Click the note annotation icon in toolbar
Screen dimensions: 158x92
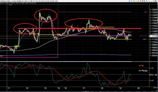pyautogui.click(x=145, y=1)
